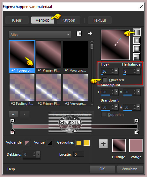This screenshot has height=177, width=147.
Task: Open the Herhalingen repeats dropdown arrow
Action: pyautogui.click(x=138, y=71)
